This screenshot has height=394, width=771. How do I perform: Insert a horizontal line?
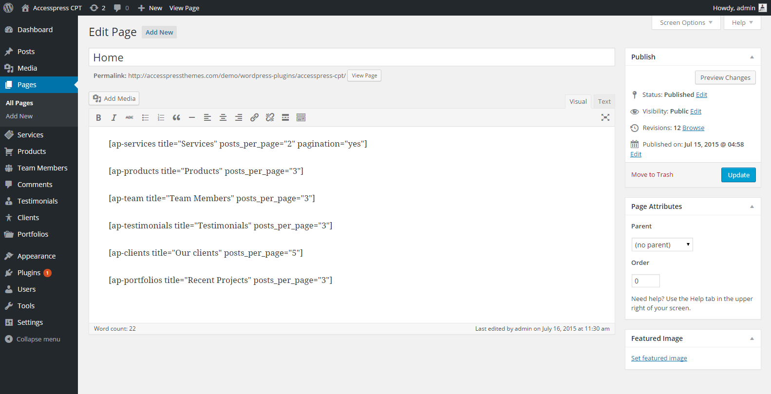click(192, 117)
